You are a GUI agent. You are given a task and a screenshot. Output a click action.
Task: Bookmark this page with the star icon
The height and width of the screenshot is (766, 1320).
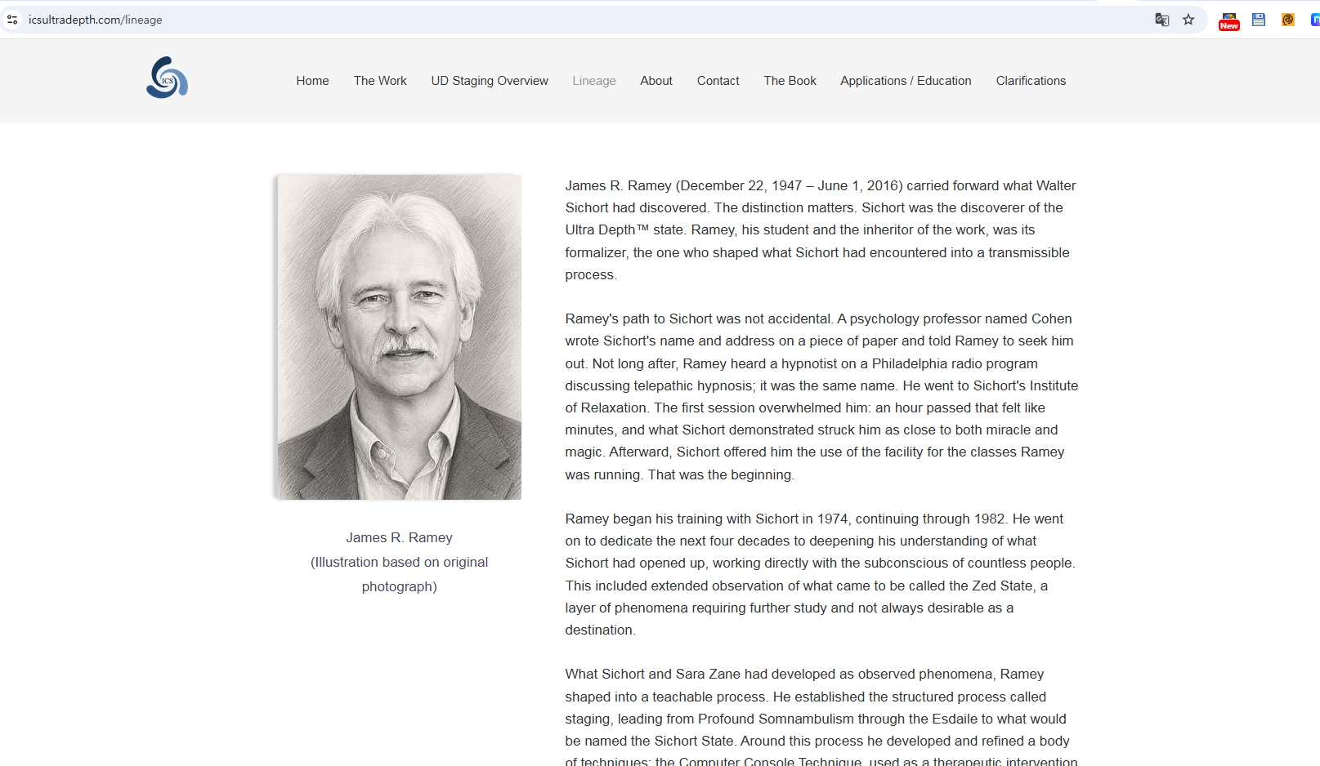click(1188, 20)
